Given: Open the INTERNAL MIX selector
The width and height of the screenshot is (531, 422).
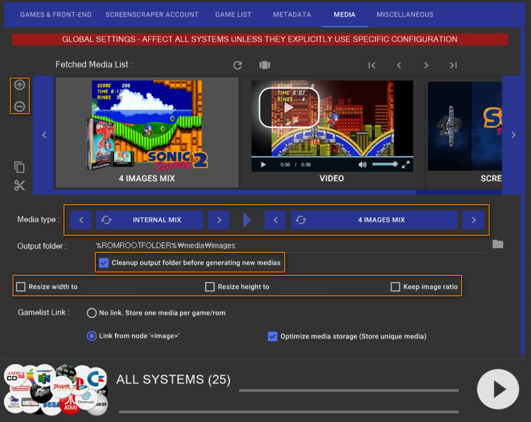Looking at the screenshot, I should 150,220.
